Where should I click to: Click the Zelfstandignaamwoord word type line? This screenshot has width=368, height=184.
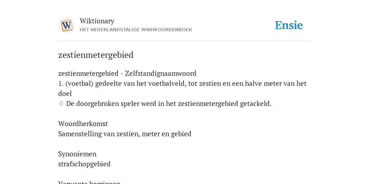(127, 73)
